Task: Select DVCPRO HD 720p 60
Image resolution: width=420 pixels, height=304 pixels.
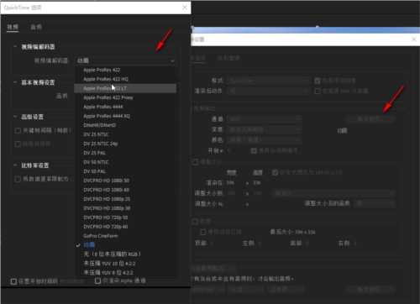Action: (125, 227)
